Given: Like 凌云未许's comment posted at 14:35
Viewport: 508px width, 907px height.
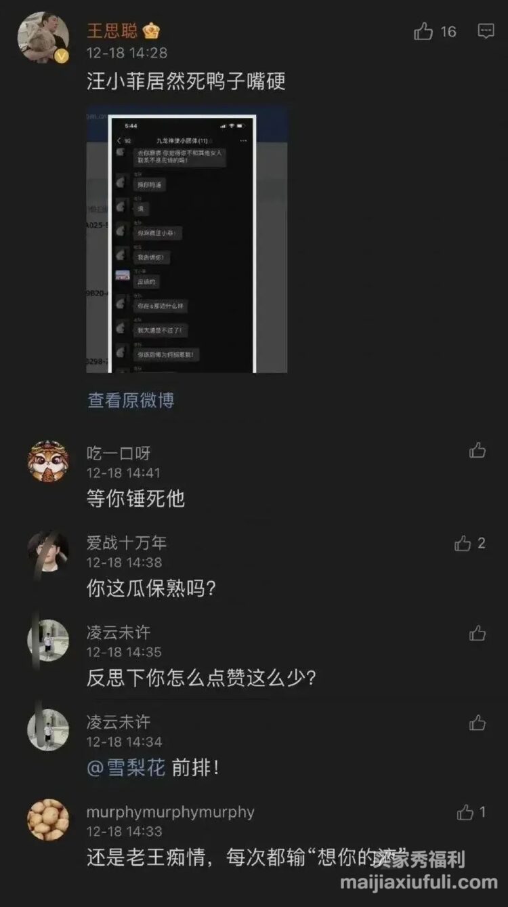Looking at the screenshot, I should tap(478, 633).
